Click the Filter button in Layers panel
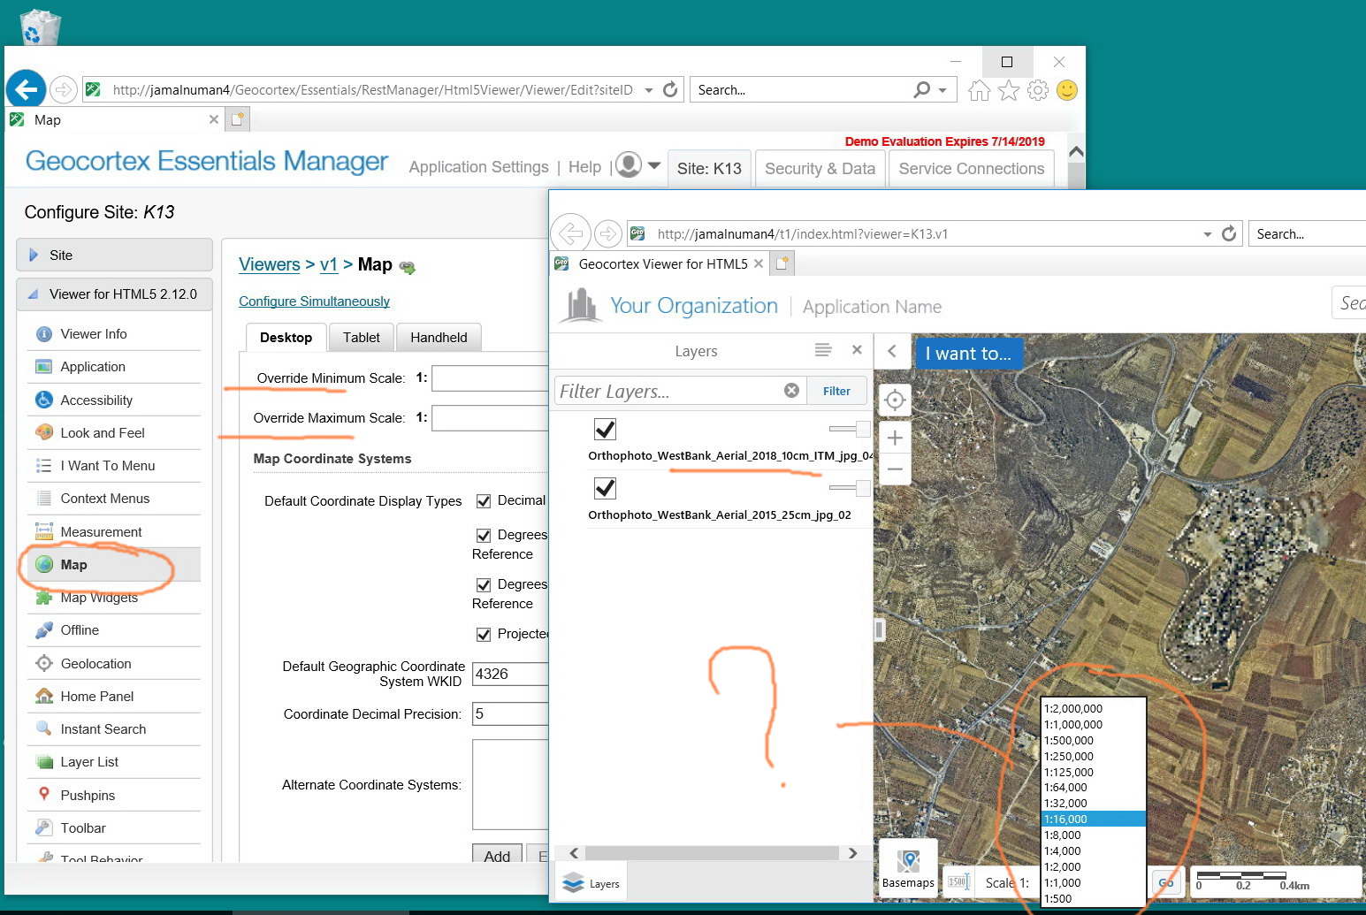This screenshot has height=915, width=1366. [836, 391]
